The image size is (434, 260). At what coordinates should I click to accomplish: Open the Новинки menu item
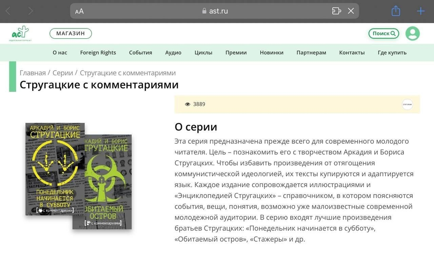(x=272, y=53)
